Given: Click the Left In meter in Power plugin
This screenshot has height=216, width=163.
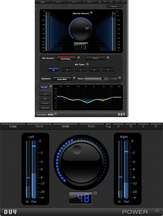Looking at the screenshot, I should point(28,169).
